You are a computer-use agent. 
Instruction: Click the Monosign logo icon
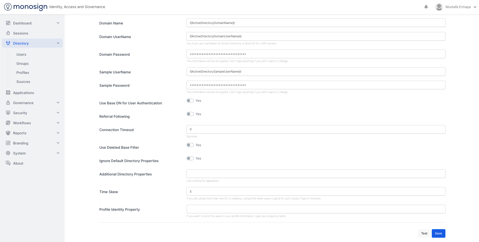click(8, 7)
